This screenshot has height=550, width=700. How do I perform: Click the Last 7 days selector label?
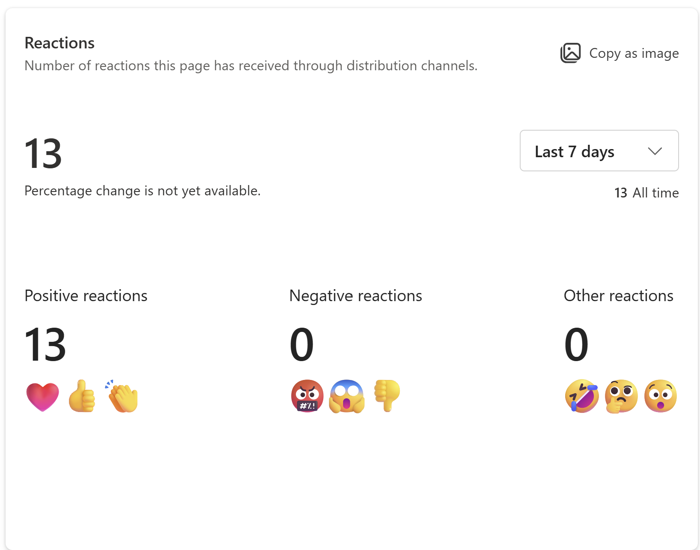click(x=575, y=151)
